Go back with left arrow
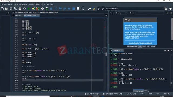The image size is (173, 97). click(98, 9)
